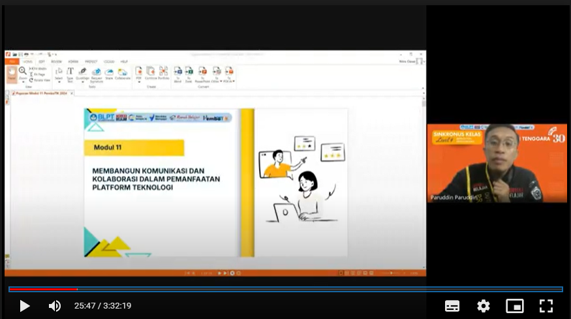Viewport: 571px width, 319px height.
Task: Click the create PDF icon
Action: click(x=139, y=71)
